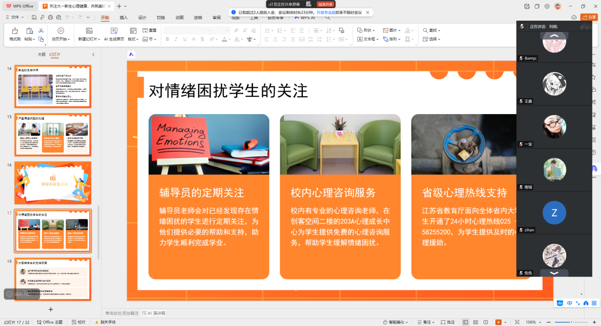The width and height of the screenshot is (601, 326).
Task: Collapse the slide thumbnail panel with the chevron
Action: pyautogui.click(x=93, y=54)
